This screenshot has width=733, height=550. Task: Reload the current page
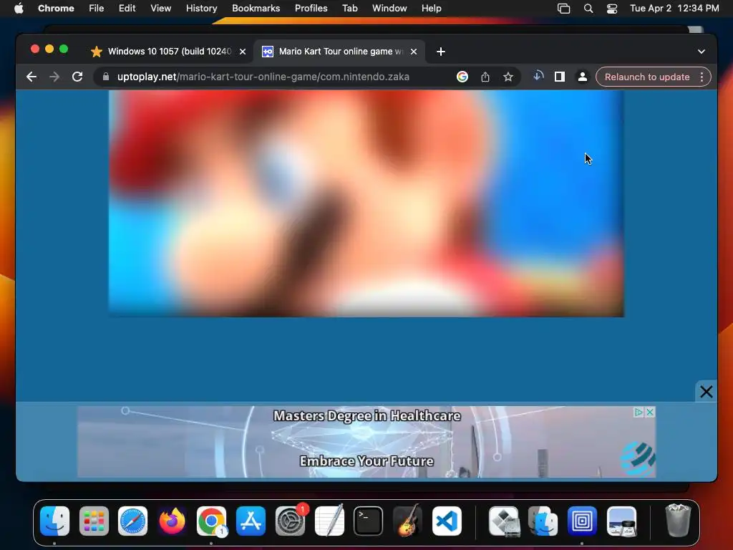click(x=77, y=77)
